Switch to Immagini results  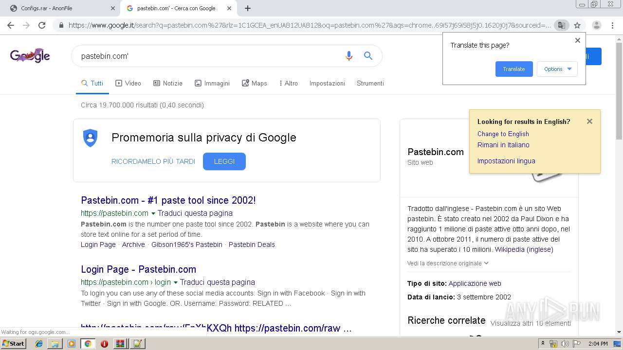tap(212, 83)
